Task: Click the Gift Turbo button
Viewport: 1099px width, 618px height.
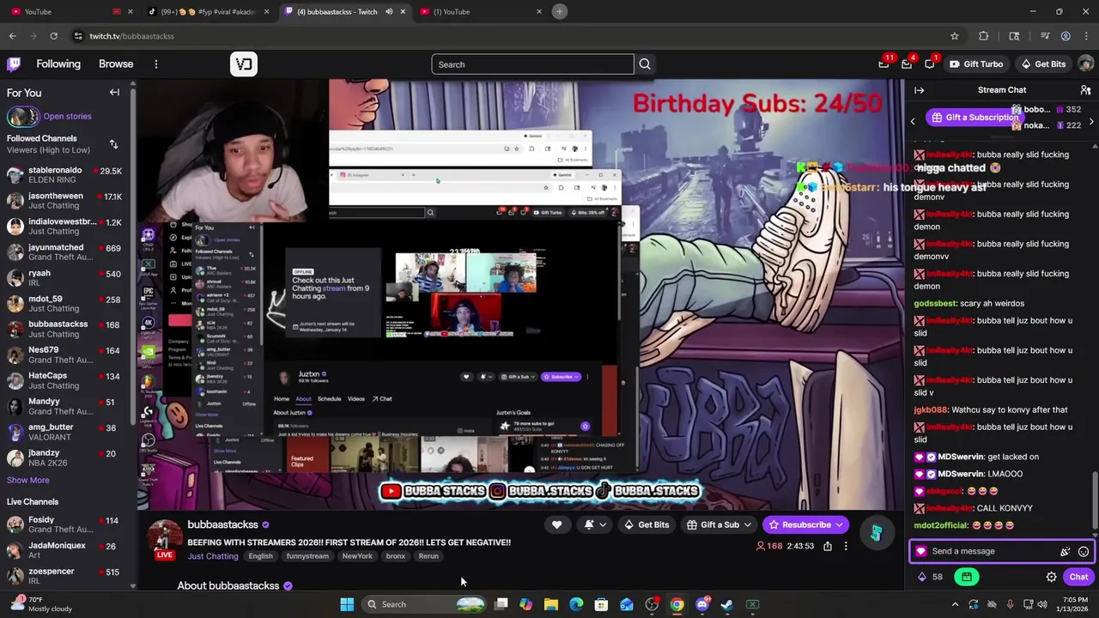Action: [975, 64]
